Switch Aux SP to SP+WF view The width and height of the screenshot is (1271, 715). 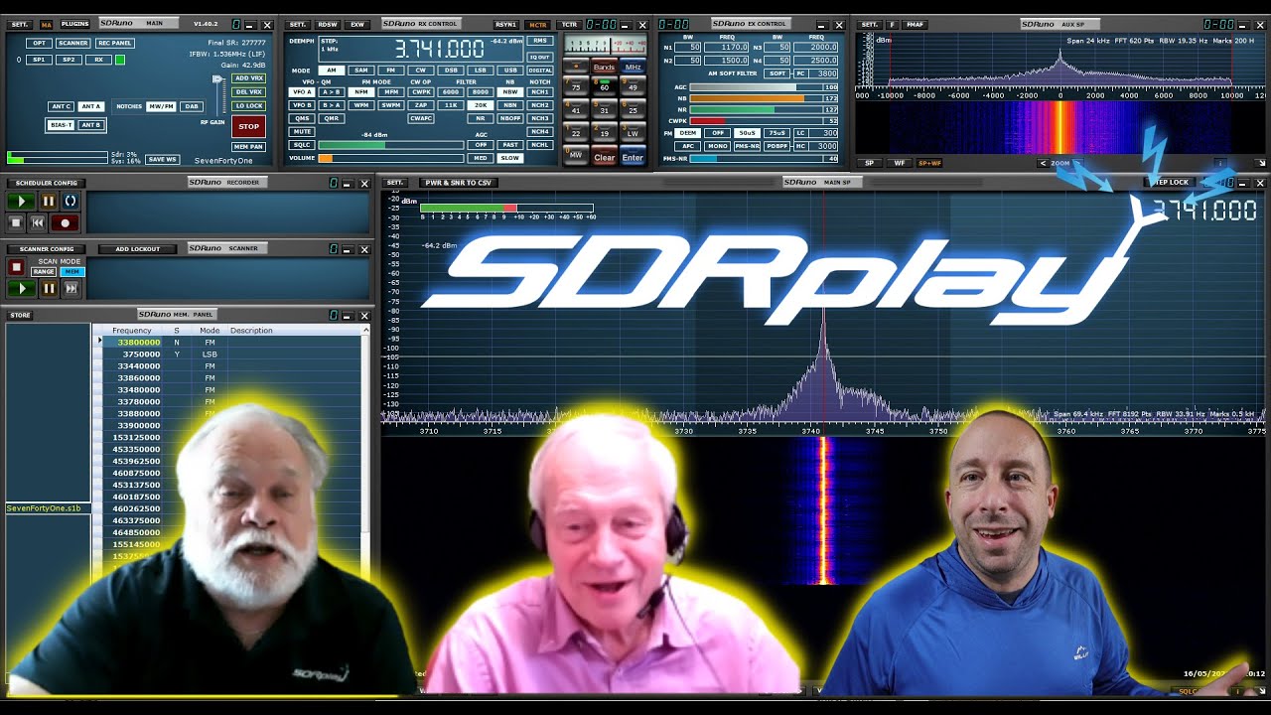pyautogui.click(x=930, y=163)
